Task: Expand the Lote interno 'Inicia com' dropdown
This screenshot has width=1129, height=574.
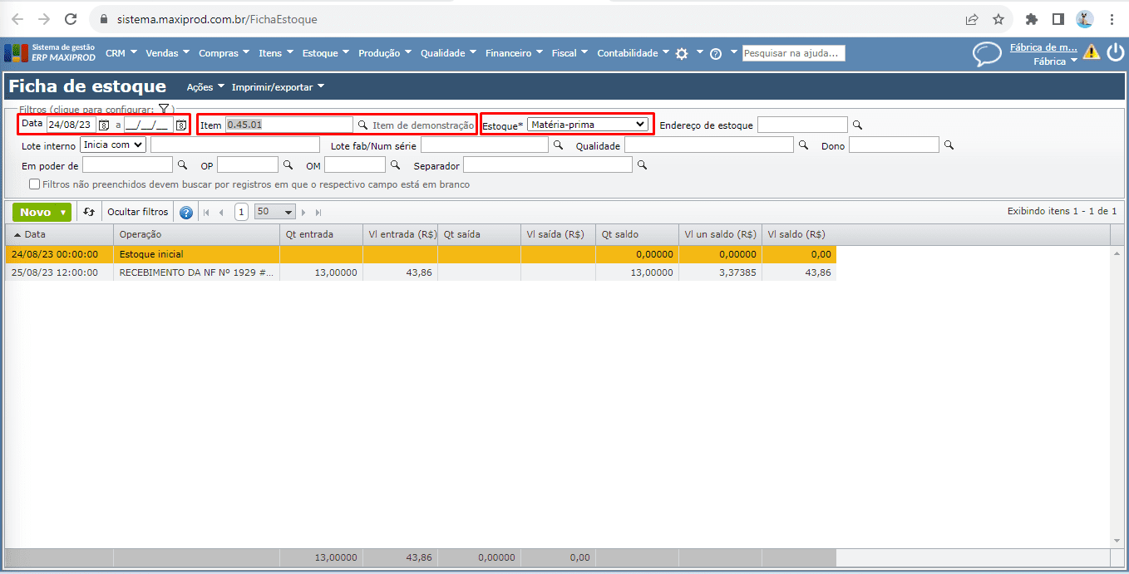Action: point(113,145)
